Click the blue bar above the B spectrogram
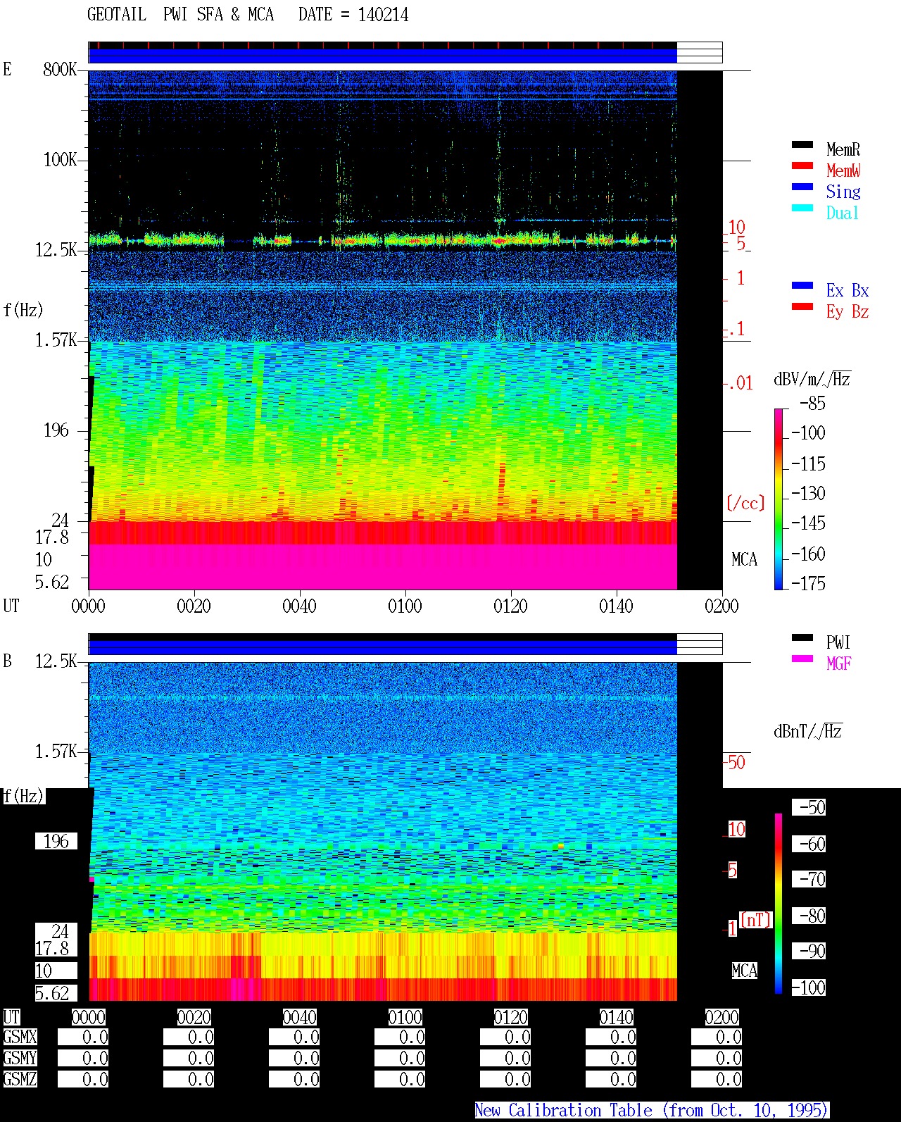Image resolution: width=901 pixels, height=1122 pixels. pyautogui.click(x=382, y=647)
